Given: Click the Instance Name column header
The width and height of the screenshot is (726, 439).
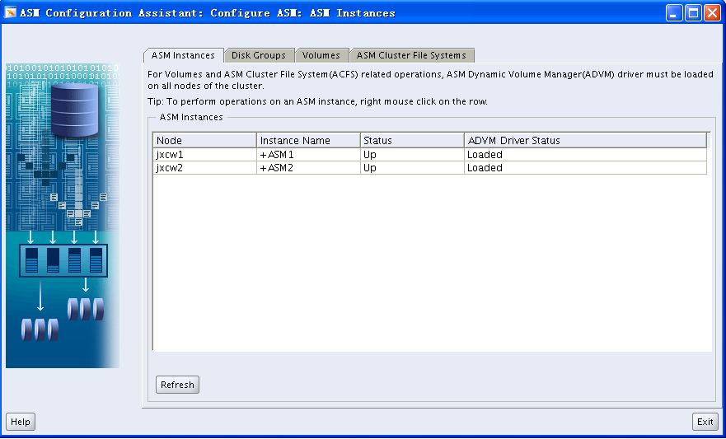Looking at the screenshot, I should [x=308, y=140].
